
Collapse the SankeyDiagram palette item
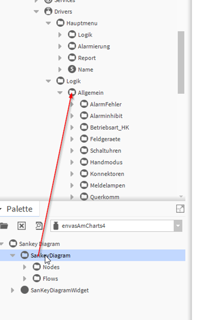(x=13, y=255)
